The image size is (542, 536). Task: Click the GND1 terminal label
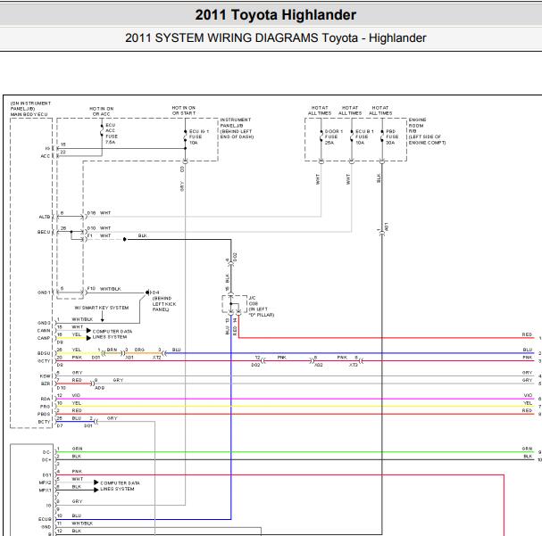point(44,293)
